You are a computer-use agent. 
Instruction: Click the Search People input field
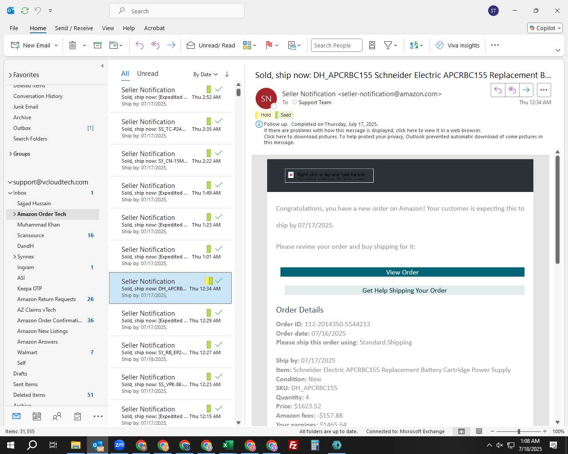click(x=337, y=45)
